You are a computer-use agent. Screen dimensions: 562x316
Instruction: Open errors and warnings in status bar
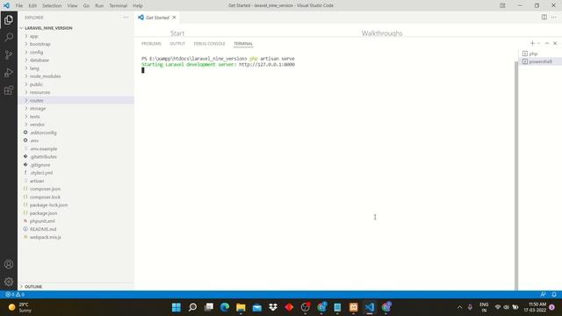point(15,295)
